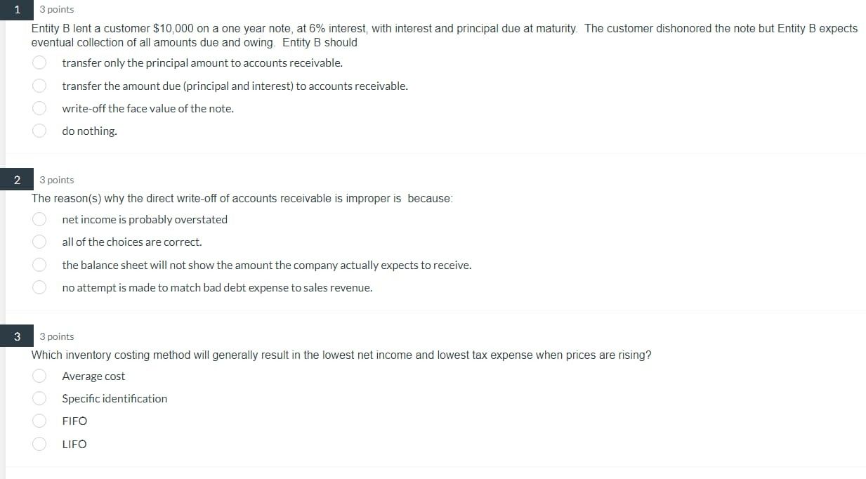Select "Specific identification" answer option

[39, 398]
